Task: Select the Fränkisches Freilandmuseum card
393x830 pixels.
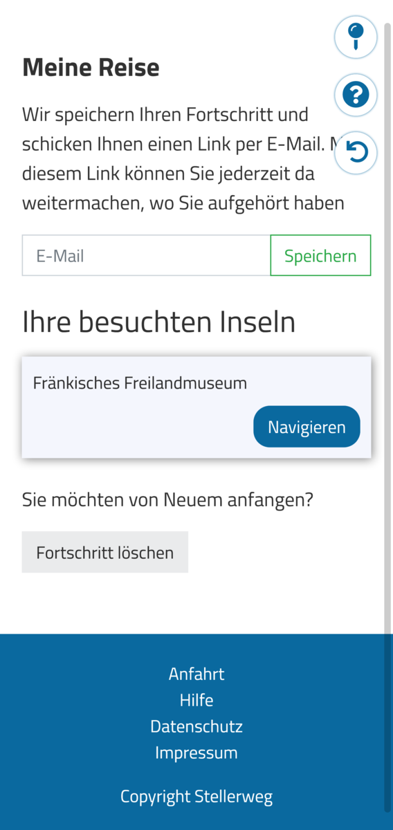Action: pos(196,407)
